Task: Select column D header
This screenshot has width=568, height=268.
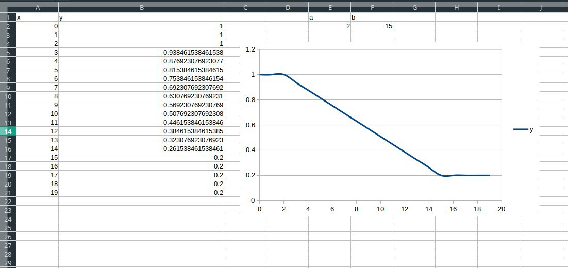Action: [x=288, y=7]
